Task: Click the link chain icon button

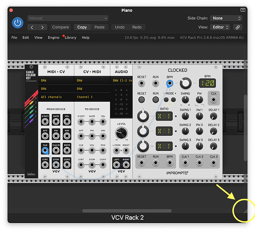Action: click(x=238, y=27)
